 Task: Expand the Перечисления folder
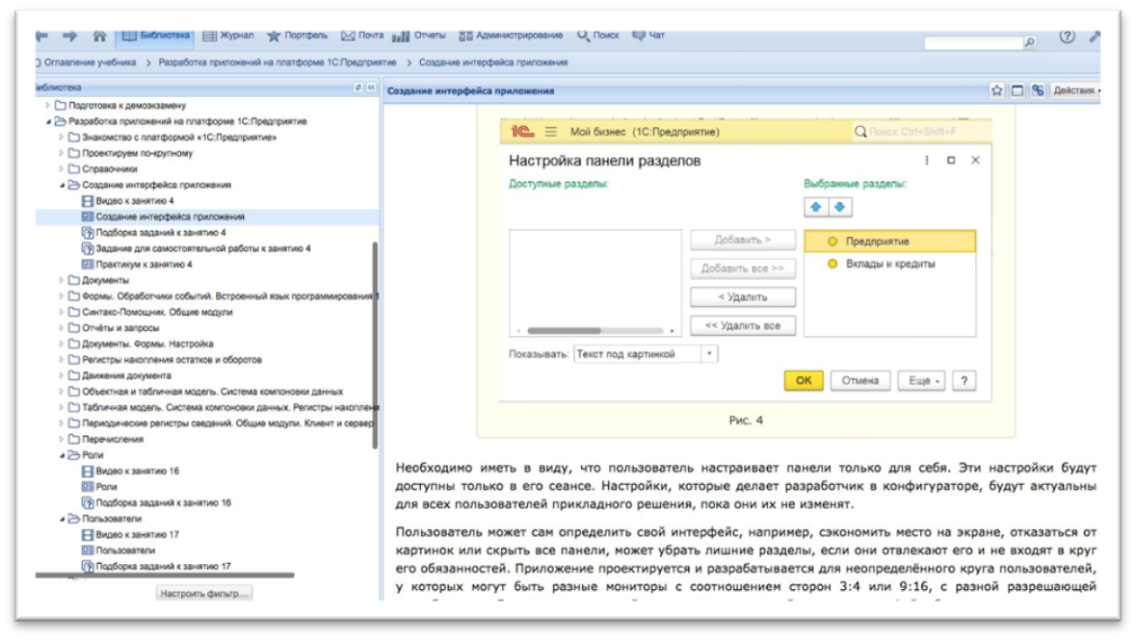point(62,439)
